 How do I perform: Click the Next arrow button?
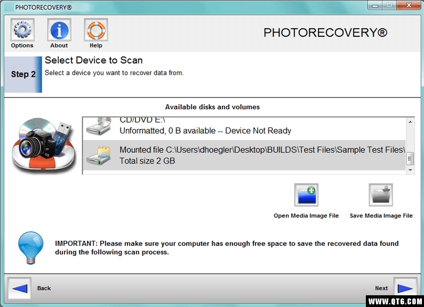[405, 288]
